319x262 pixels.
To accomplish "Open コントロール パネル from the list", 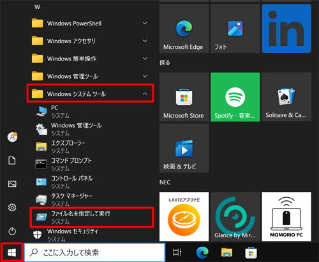I will pyautogui.click(x=91, y=182).
